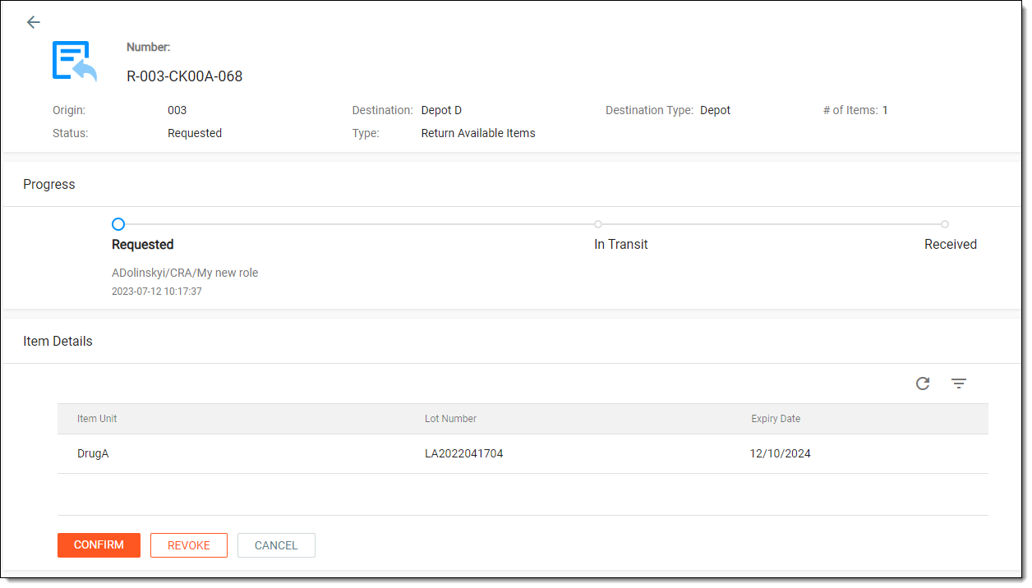Refresh the Item Details table

tap(923, 384)
